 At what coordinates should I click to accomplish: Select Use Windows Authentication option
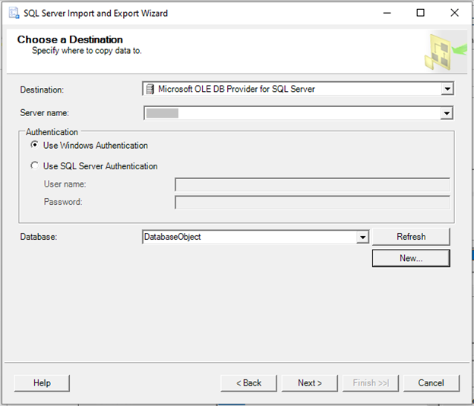click(x=34, y=146)
